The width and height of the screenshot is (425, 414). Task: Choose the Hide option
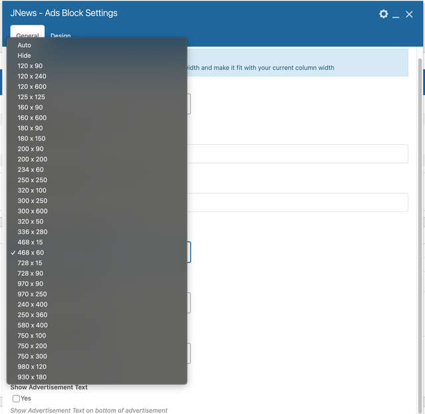pyautogui.click(x=97, y=55)
